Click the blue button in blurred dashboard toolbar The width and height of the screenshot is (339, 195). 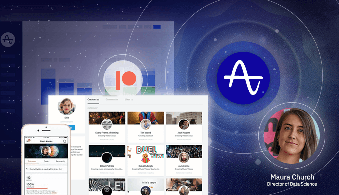[157, 27]
